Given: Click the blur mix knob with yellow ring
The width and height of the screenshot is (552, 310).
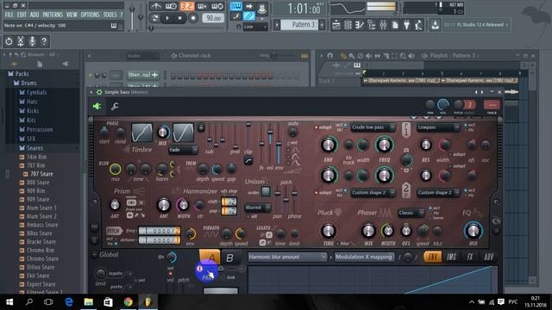Looking at the screenshot, I should coord(115,170).
